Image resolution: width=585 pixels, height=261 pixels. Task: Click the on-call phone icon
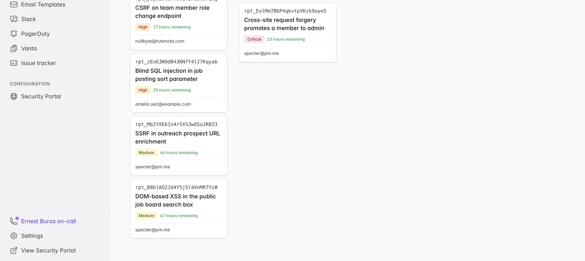[x=14, y=221]
